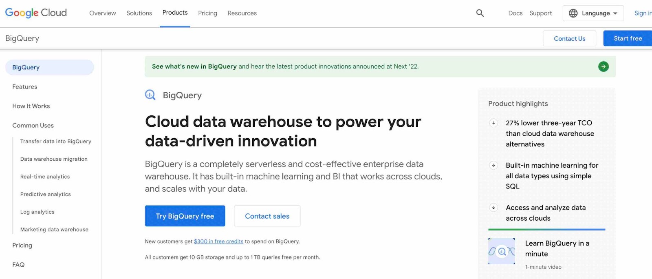Viewport: 652px width, 279px height.
Task: Open the Resources nav item
Action: 242,13
